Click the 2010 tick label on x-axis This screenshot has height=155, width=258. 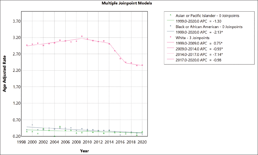point(87,142)
